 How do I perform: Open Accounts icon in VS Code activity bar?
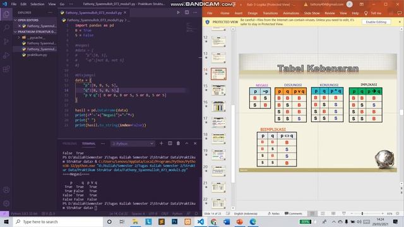click(6, 190)
